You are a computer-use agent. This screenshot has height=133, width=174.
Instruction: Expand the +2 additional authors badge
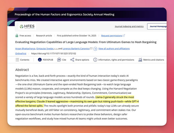95,49
